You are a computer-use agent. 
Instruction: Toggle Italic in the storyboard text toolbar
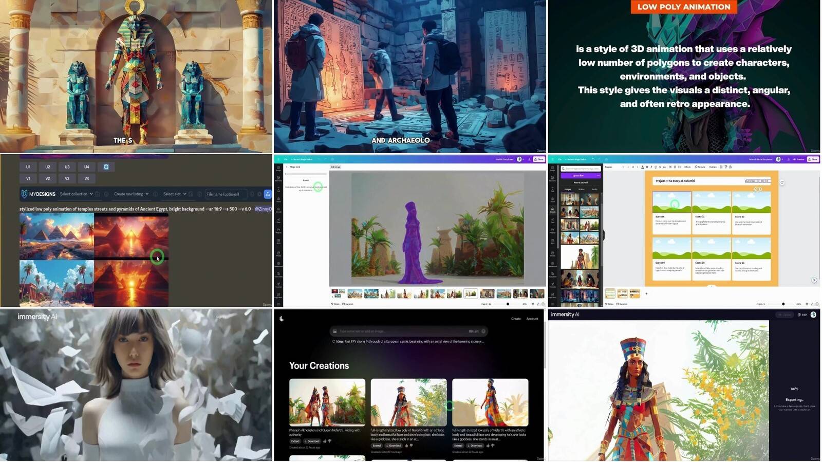[651, 167]
